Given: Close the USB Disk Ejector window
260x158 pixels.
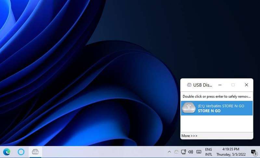Looking at the screenshot, I should (x=246, y=85).
